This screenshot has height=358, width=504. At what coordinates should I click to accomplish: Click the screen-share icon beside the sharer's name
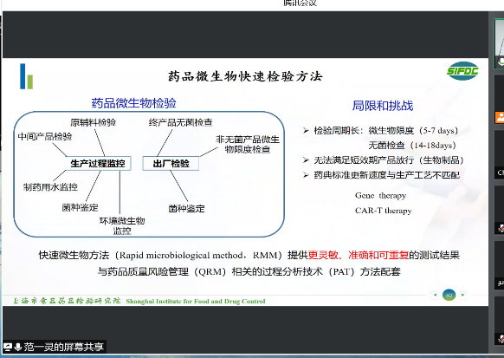click(x=8, y=347)
